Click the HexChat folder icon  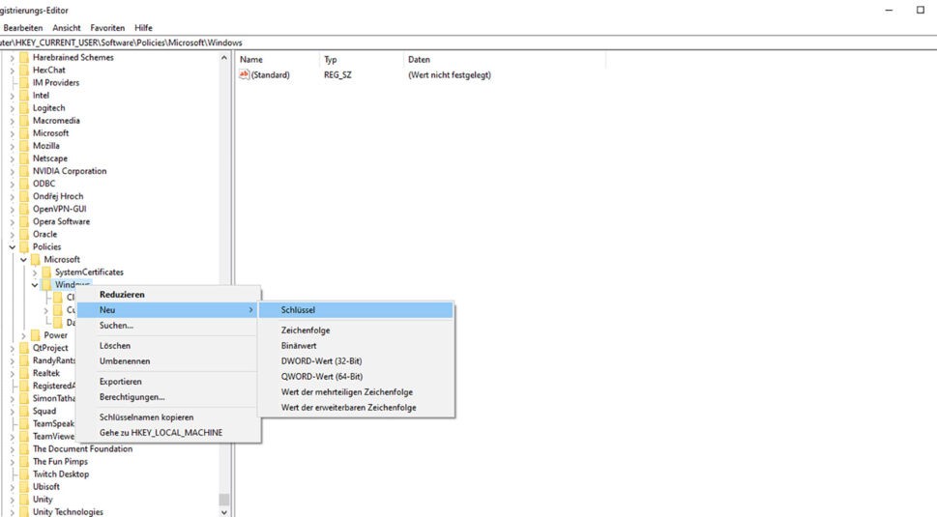click(x=24, y=70)
